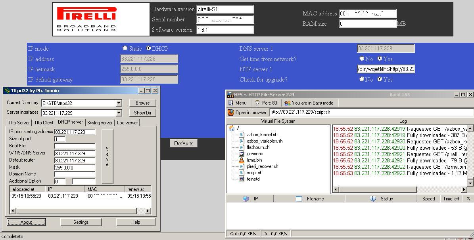The width and height of the screenshot is (474, 240).
Task: Click the IP pool starting address field
Action: [x=75, y=132]
